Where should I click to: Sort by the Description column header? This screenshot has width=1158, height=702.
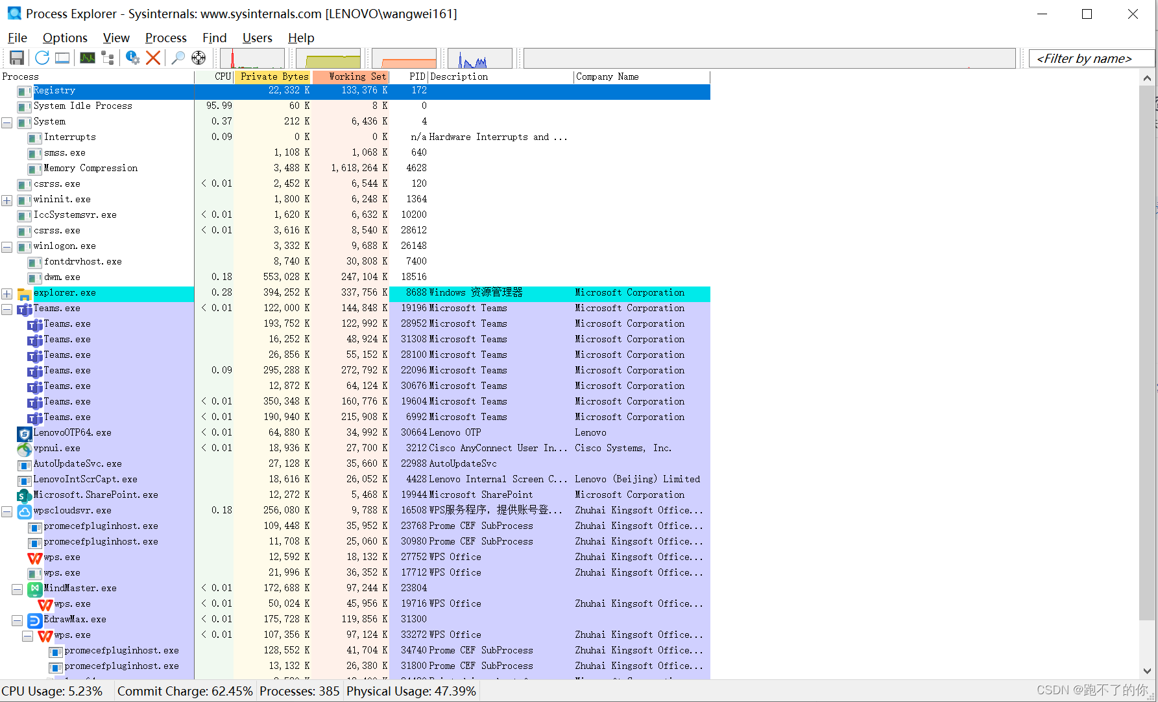point(501,76)
